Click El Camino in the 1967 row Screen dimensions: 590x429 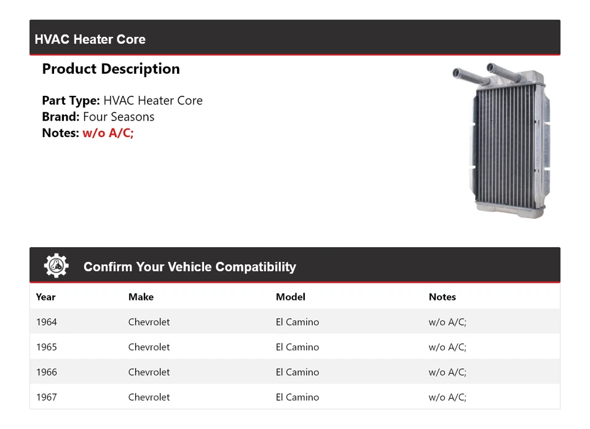(297, 398)
